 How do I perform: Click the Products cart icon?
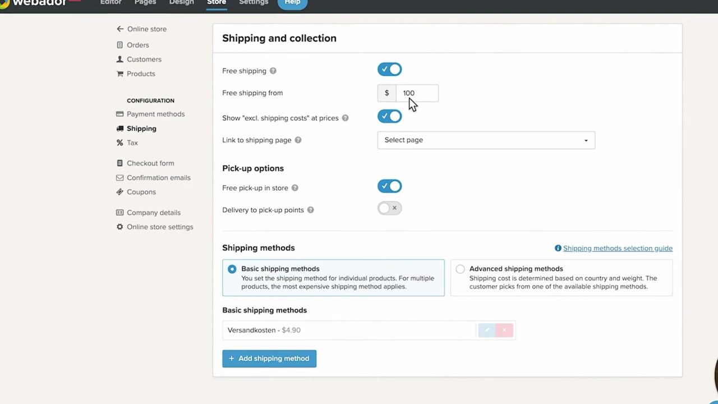[x=119, y=74]
